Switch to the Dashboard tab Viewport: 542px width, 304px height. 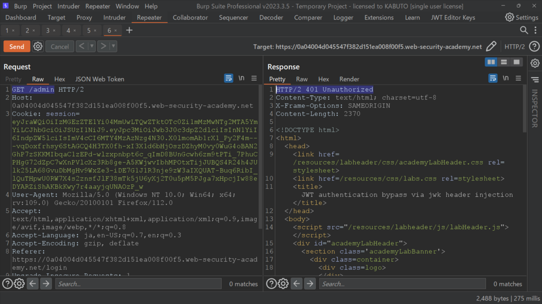(21, 18)
